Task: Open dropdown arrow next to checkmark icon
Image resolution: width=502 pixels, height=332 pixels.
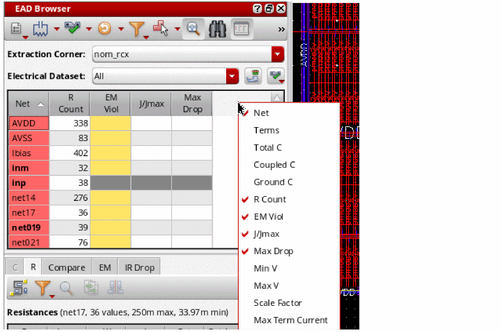Action: 89,29
